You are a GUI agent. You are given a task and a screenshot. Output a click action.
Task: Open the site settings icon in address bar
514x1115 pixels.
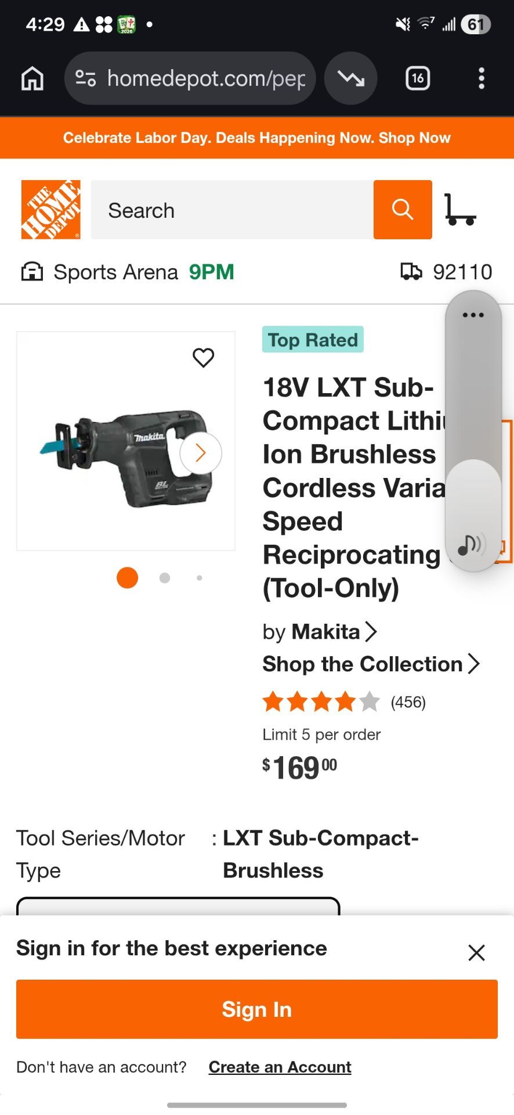point(86,78)
